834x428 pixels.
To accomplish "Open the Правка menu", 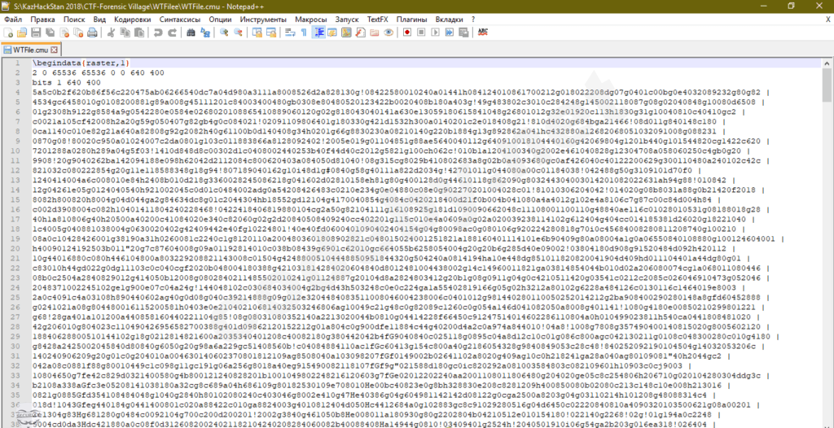I will [42, 20].
